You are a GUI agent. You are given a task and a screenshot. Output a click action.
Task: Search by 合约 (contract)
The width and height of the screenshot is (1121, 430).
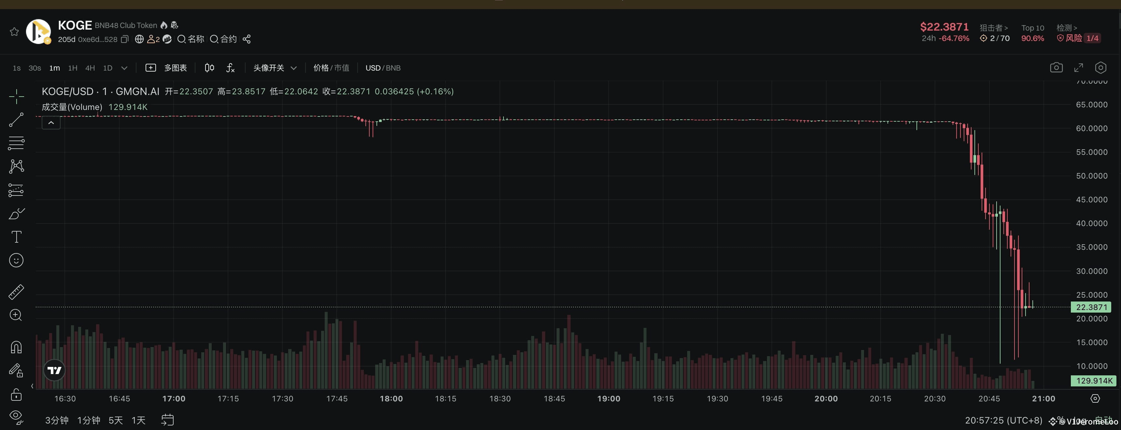(223, 39)
